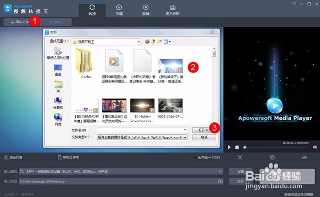Expand the 文件名 dropdown arrow

pyautogui.click(x=185, y=130)
